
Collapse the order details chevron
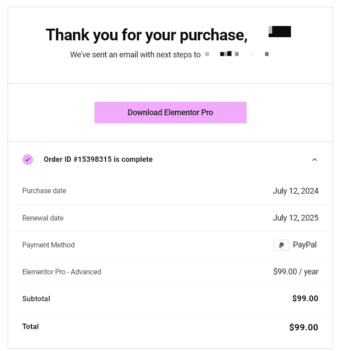(x=315, y=160)
